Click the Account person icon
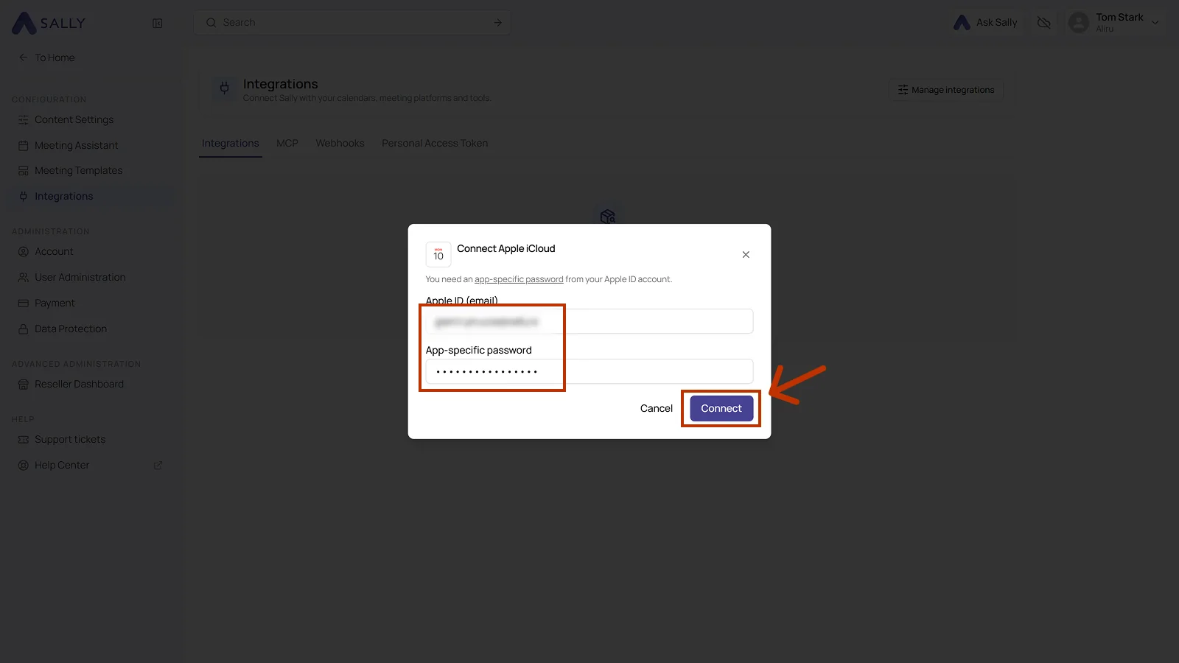1179x663 pixels. [x=24, y=251]
